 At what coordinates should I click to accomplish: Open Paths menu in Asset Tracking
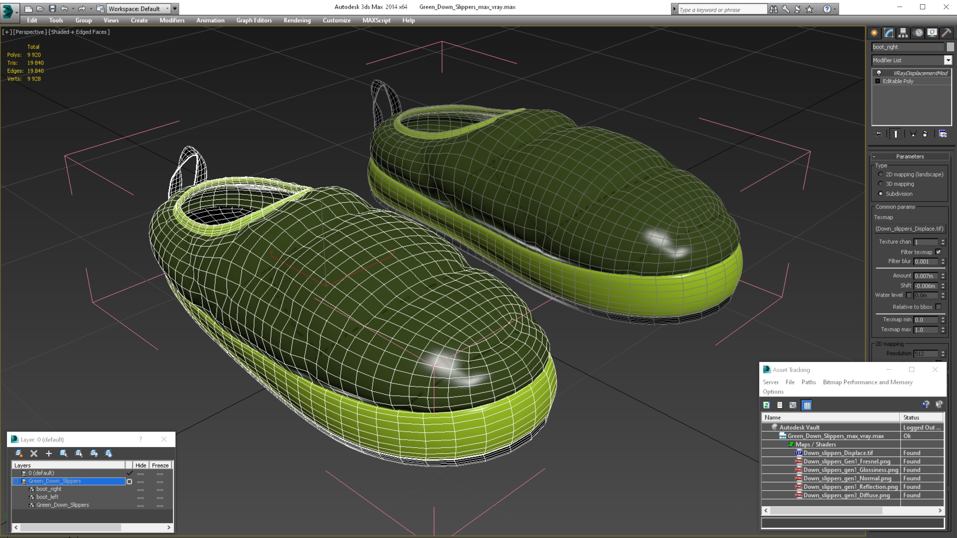[809, 382]
